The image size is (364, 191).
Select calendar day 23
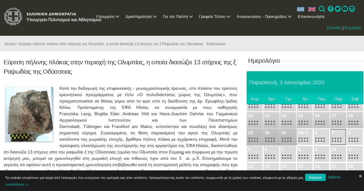(271, 120)
